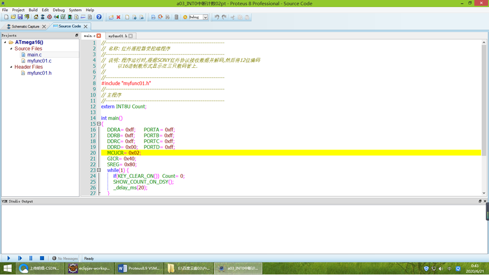
Task: Open the 3D visualizer toolbar icon
Action: click(x=56, y=17)
